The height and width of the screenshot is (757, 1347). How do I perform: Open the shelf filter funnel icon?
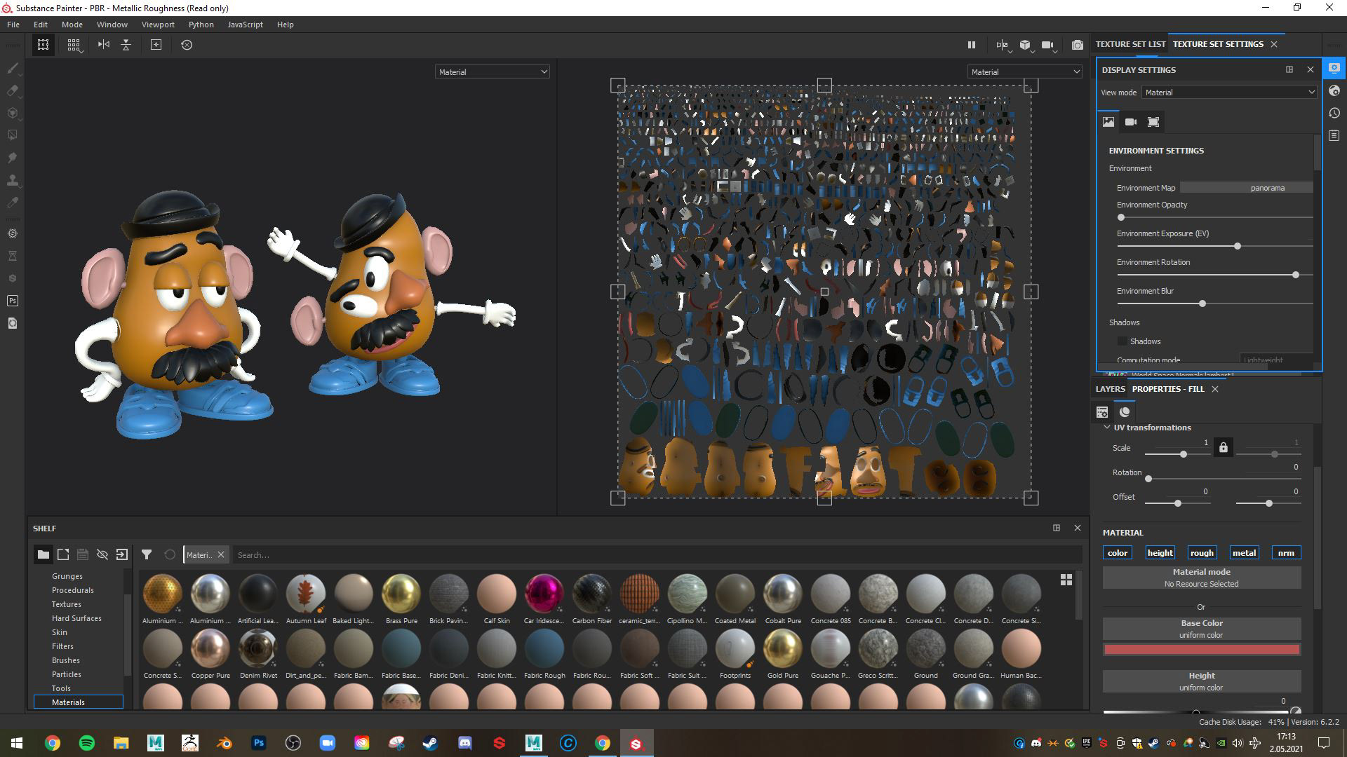[x=147, y=554]
